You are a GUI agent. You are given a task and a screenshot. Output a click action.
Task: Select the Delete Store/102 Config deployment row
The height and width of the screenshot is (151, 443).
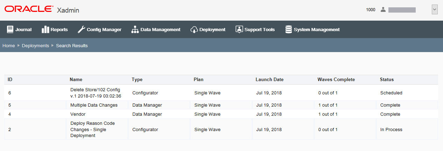pyautogui.click(x=96, y=93)
